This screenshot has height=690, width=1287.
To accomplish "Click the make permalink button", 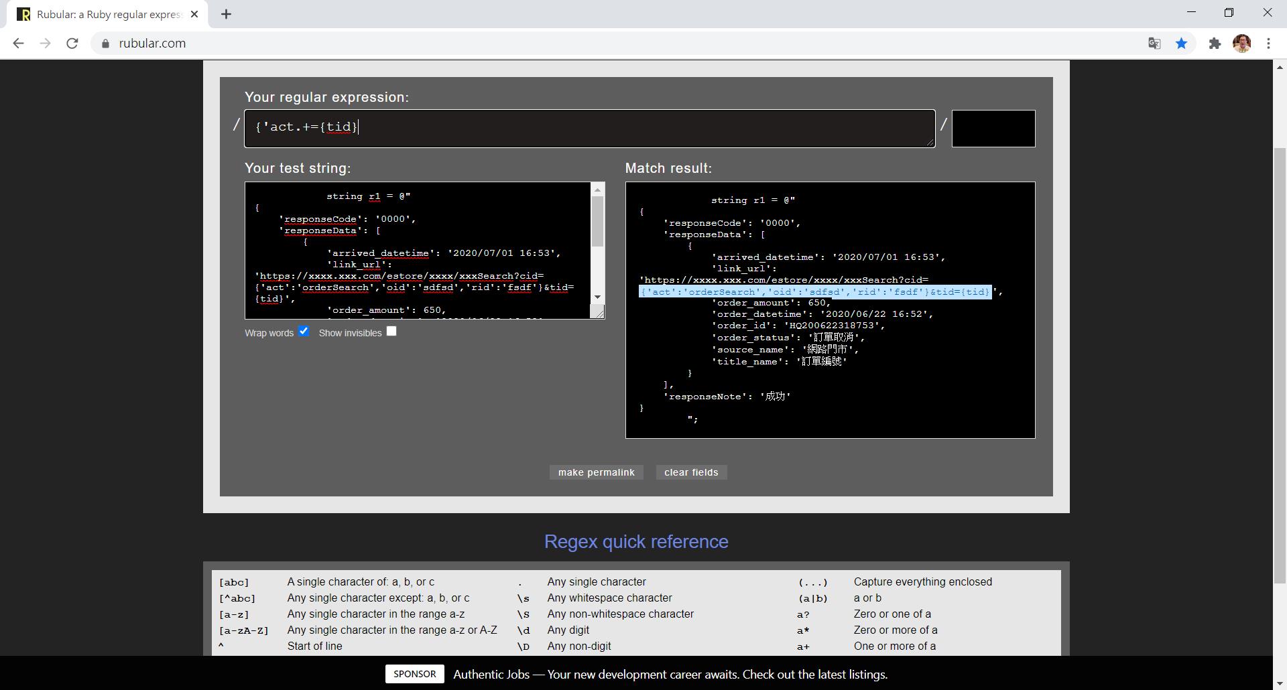I will click(x=596, y=472).
